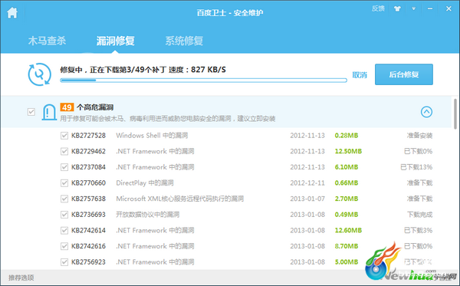Viewport: 460px width, 286px height.
Task: Click the 2013-01-07 date for KB2757638
Action: point(307,199)
